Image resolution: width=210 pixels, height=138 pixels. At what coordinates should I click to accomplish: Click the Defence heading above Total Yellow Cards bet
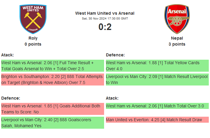pos(115,55)
